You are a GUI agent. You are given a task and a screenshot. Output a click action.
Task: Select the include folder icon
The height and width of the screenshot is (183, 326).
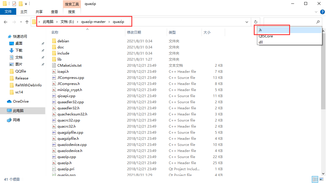54,53
